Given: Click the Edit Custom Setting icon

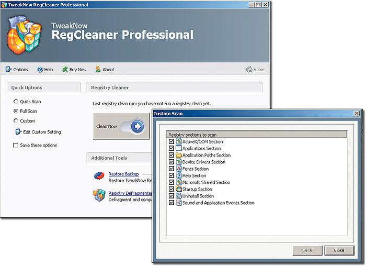Looking at the screenshot, I should coord(18,132).
